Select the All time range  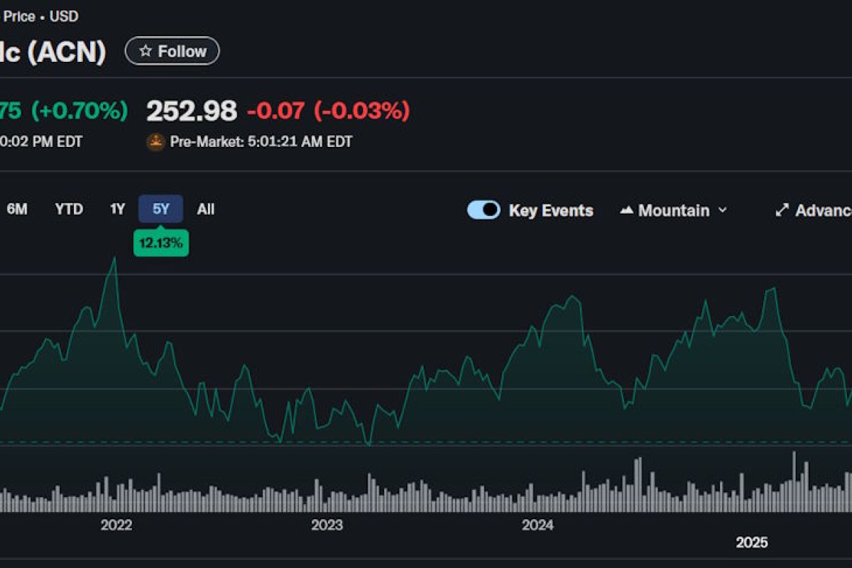point(206,209)
